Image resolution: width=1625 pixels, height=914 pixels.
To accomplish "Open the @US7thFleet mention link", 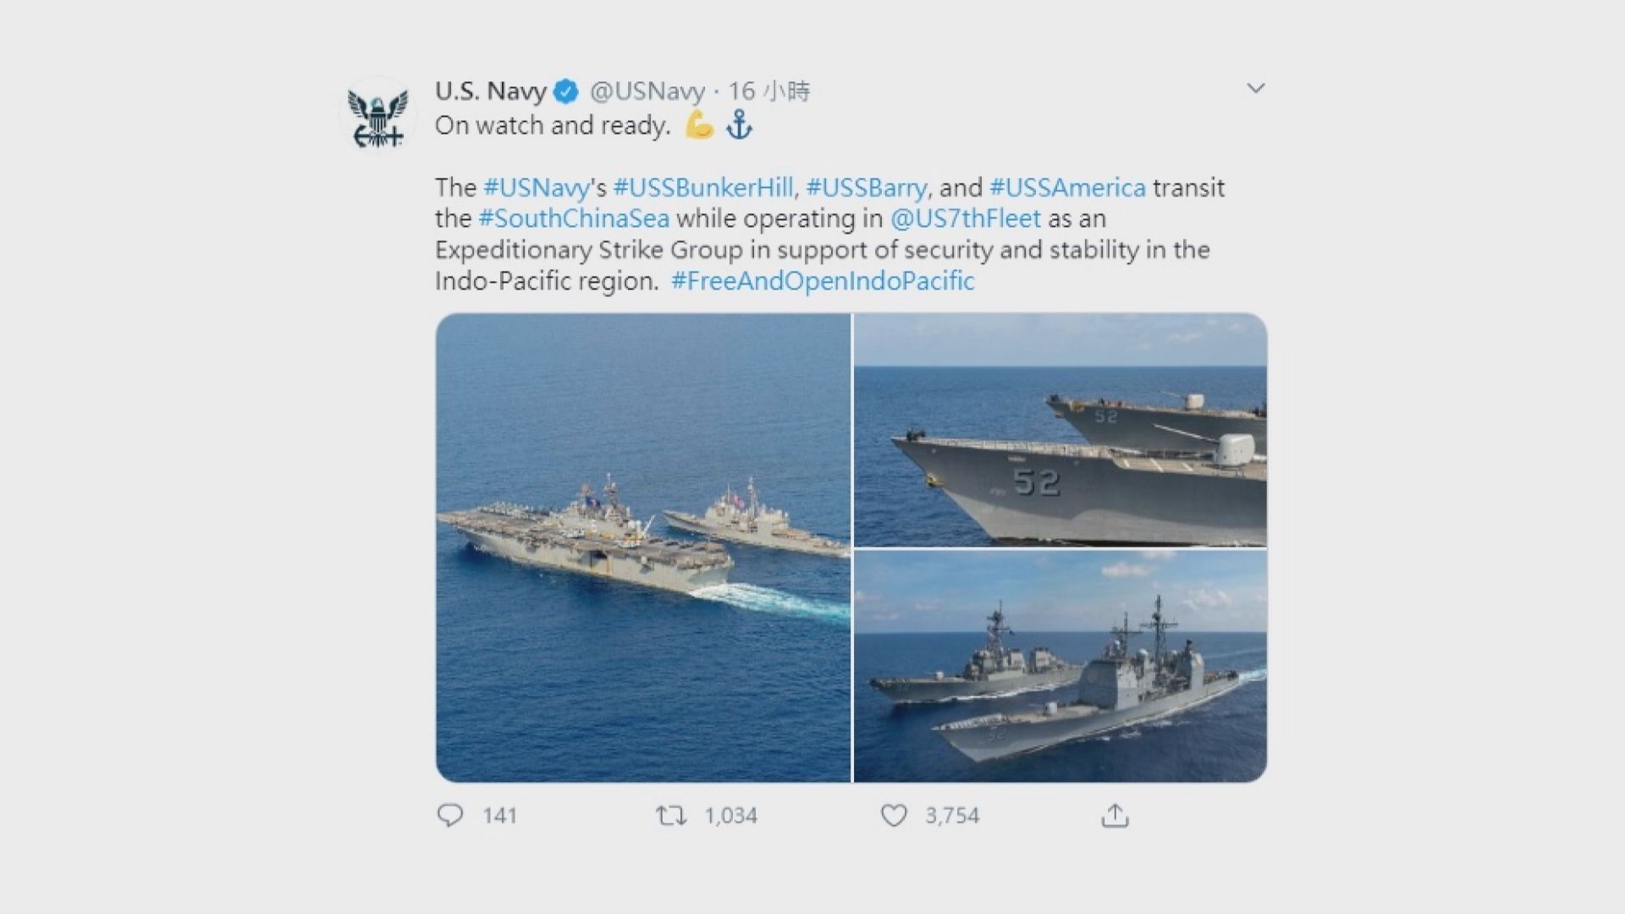I will [x=975, y=218].
